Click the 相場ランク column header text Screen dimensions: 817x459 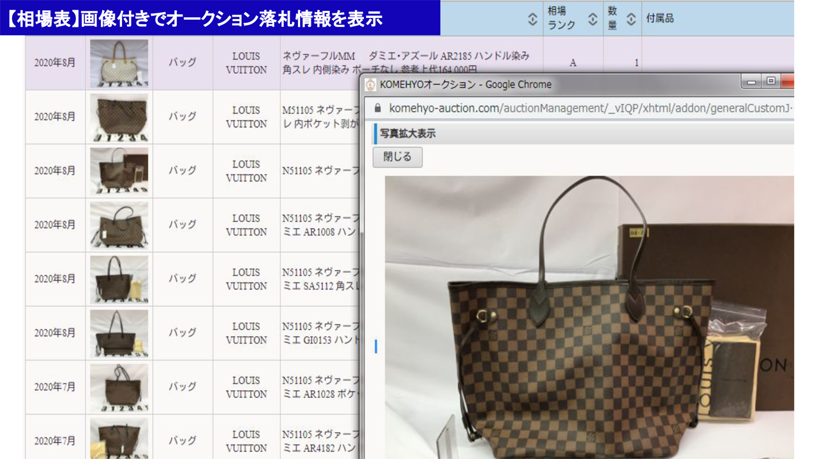pos(562,18)
